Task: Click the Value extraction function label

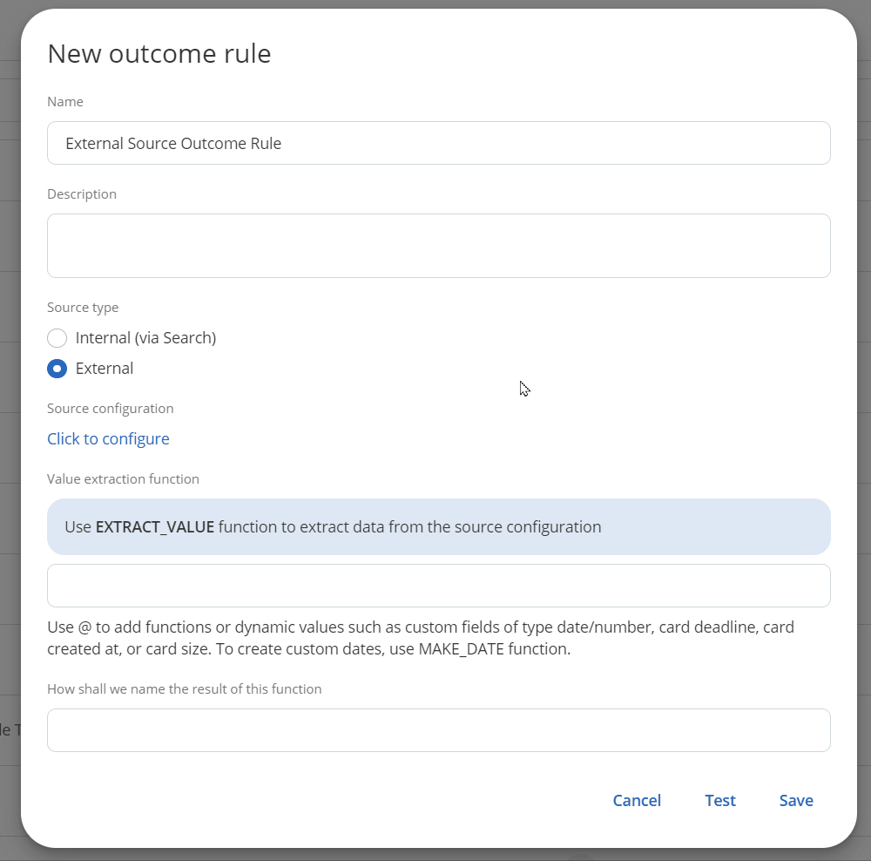Action: click(x=123, y=478)
